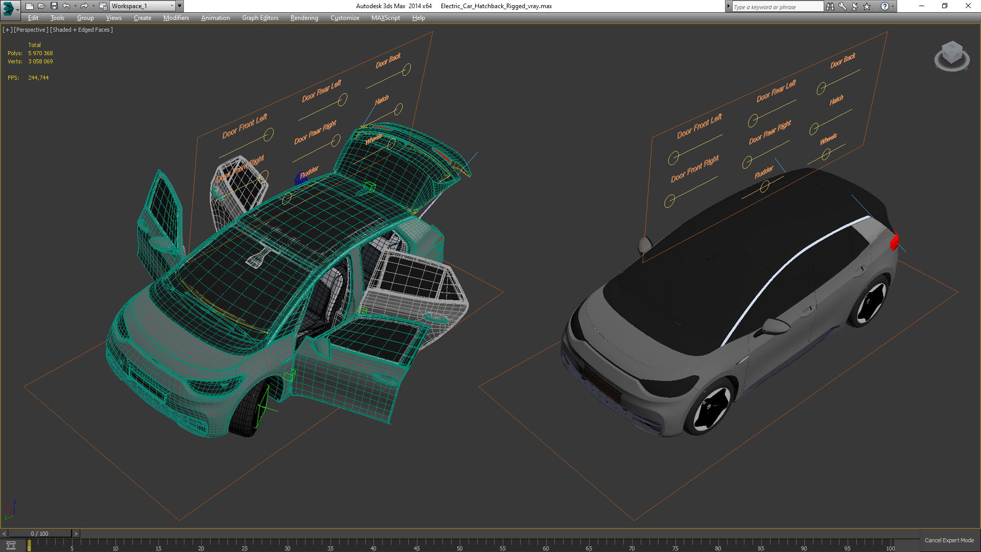Click right rig Rudder slider circle
The image size is (981, 552).
[765, 187]
